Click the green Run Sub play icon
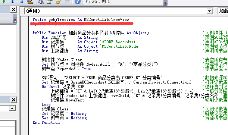This screenshot has width=228, height=135. coord(4,1)
